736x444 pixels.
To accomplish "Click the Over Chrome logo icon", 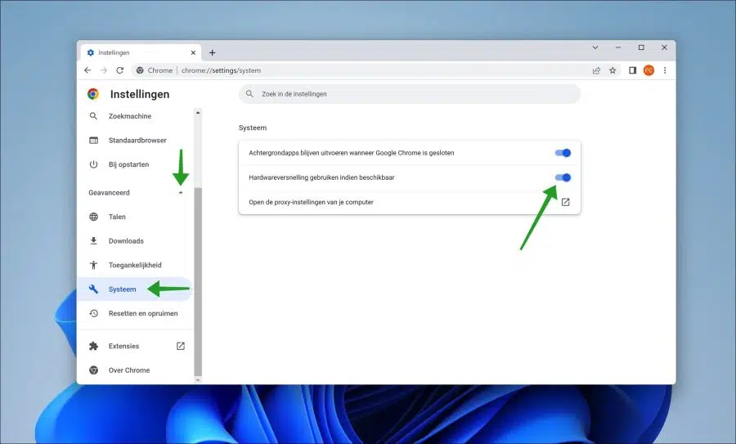I will [x=93, y=370].
